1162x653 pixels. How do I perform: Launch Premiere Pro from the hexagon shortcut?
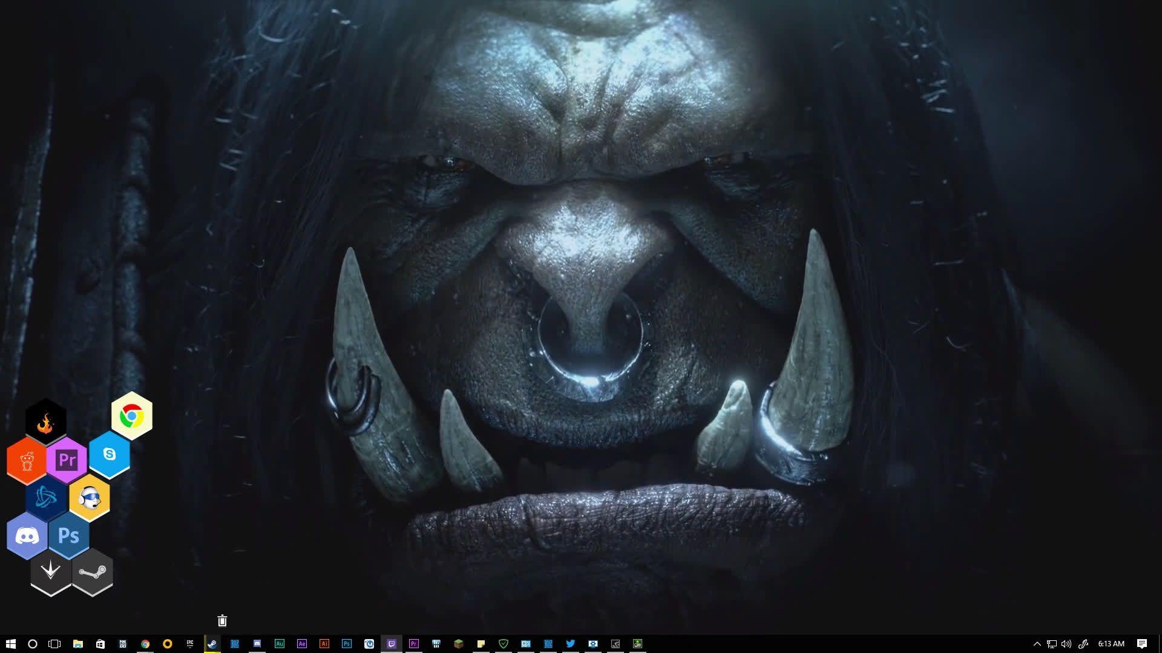click(x=67, y=460)
